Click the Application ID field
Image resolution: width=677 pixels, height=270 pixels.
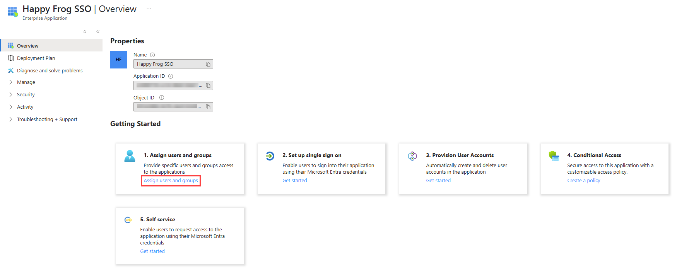173,85
